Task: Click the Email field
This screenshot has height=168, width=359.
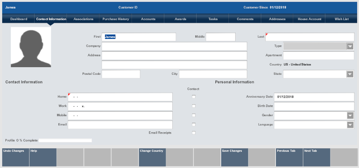Action: 120,125
